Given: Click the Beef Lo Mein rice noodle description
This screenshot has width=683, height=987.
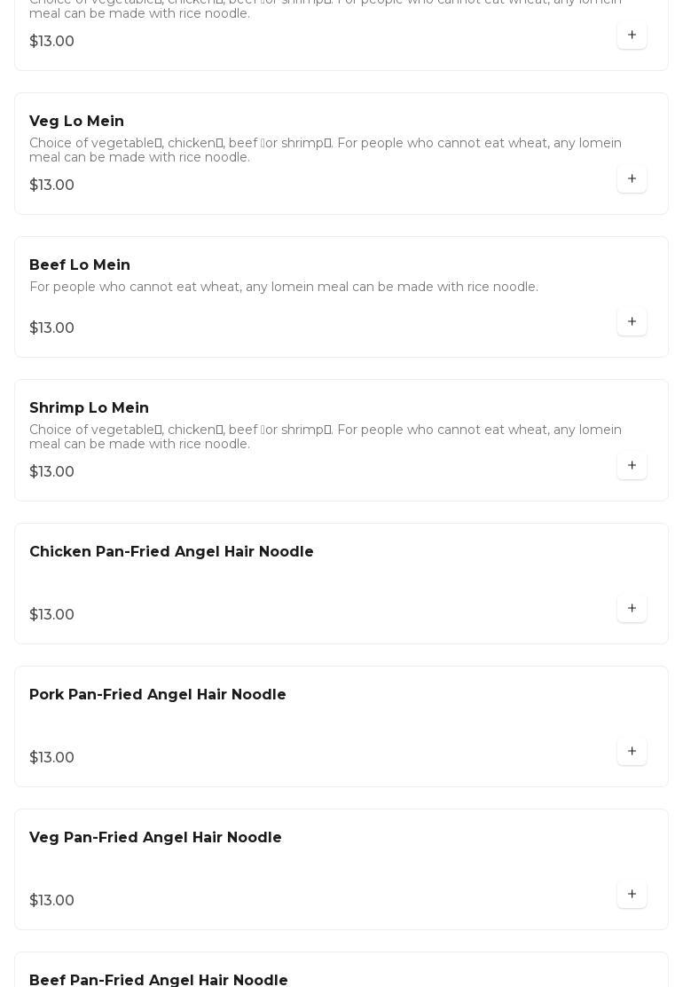Looking at the screenshot, I should pos(284,287).
